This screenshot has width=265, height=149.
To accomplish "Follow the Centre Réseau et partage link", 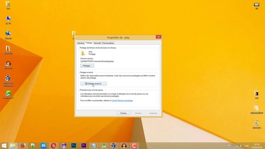I will (122, 101).
